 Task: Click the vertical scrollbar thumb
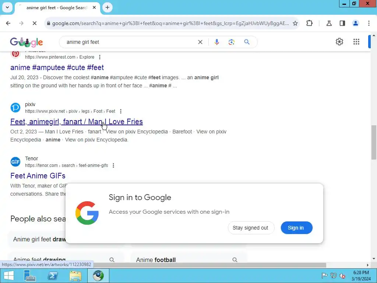[374, 142]
